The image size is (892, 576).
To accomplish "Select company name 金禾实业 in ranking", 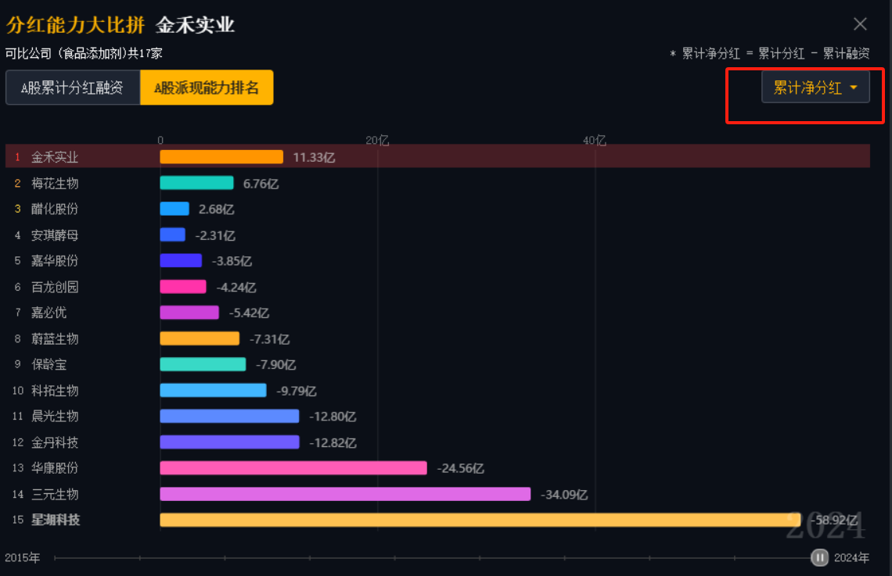I will 55,157.
